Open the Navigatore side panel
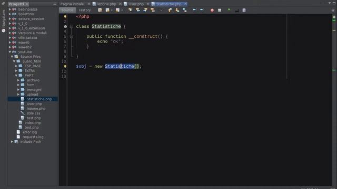 coord(4,21)
